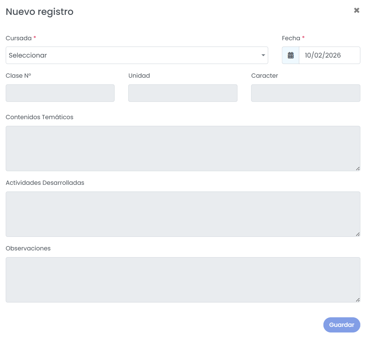Click the Contenidos Temáticos label

[40, 117]
